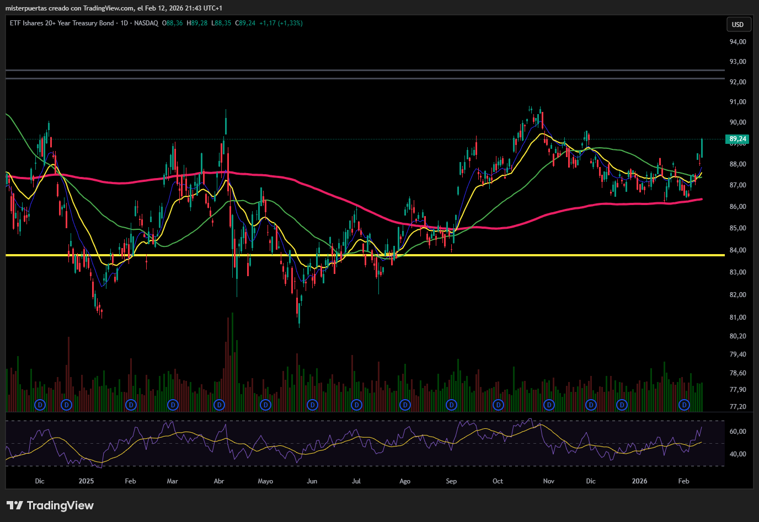Image resolution: width=759 pixels, height=522 pixels.
Task: Click the 85,00 price axis label
Action: click(737, 228)
